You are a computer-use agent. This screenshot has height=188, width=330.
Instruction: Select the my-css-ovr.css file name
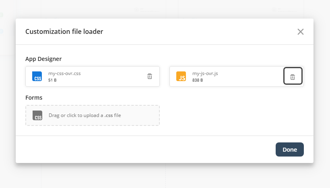[x=64, y=73]
